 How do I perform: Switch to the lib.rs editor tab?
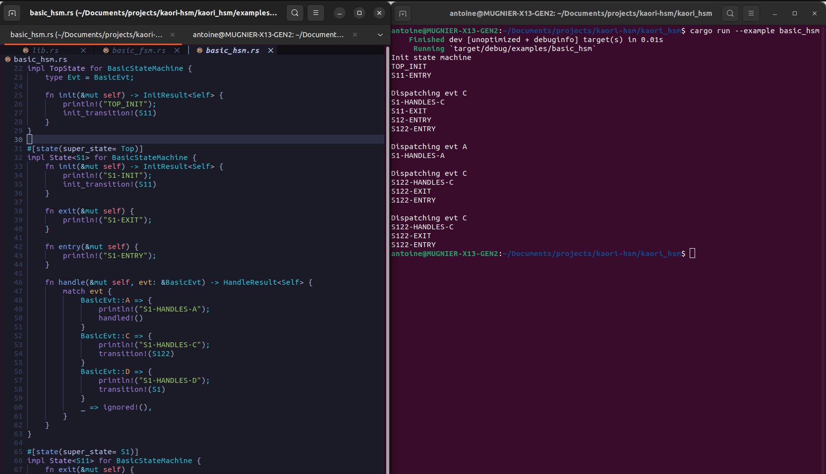click(x=46, y=51)
